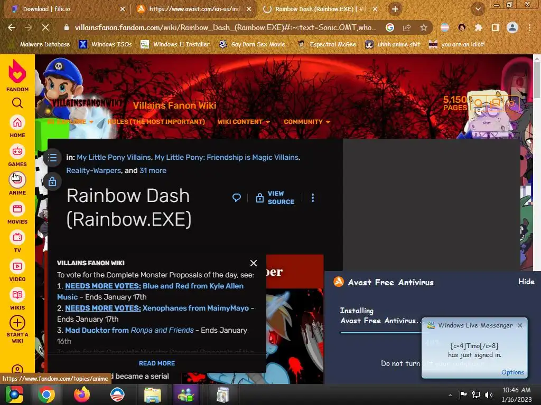
Task: Open 'you are an idiot!' bookmark
Action: pyautogui.click(x=456, y=44)
